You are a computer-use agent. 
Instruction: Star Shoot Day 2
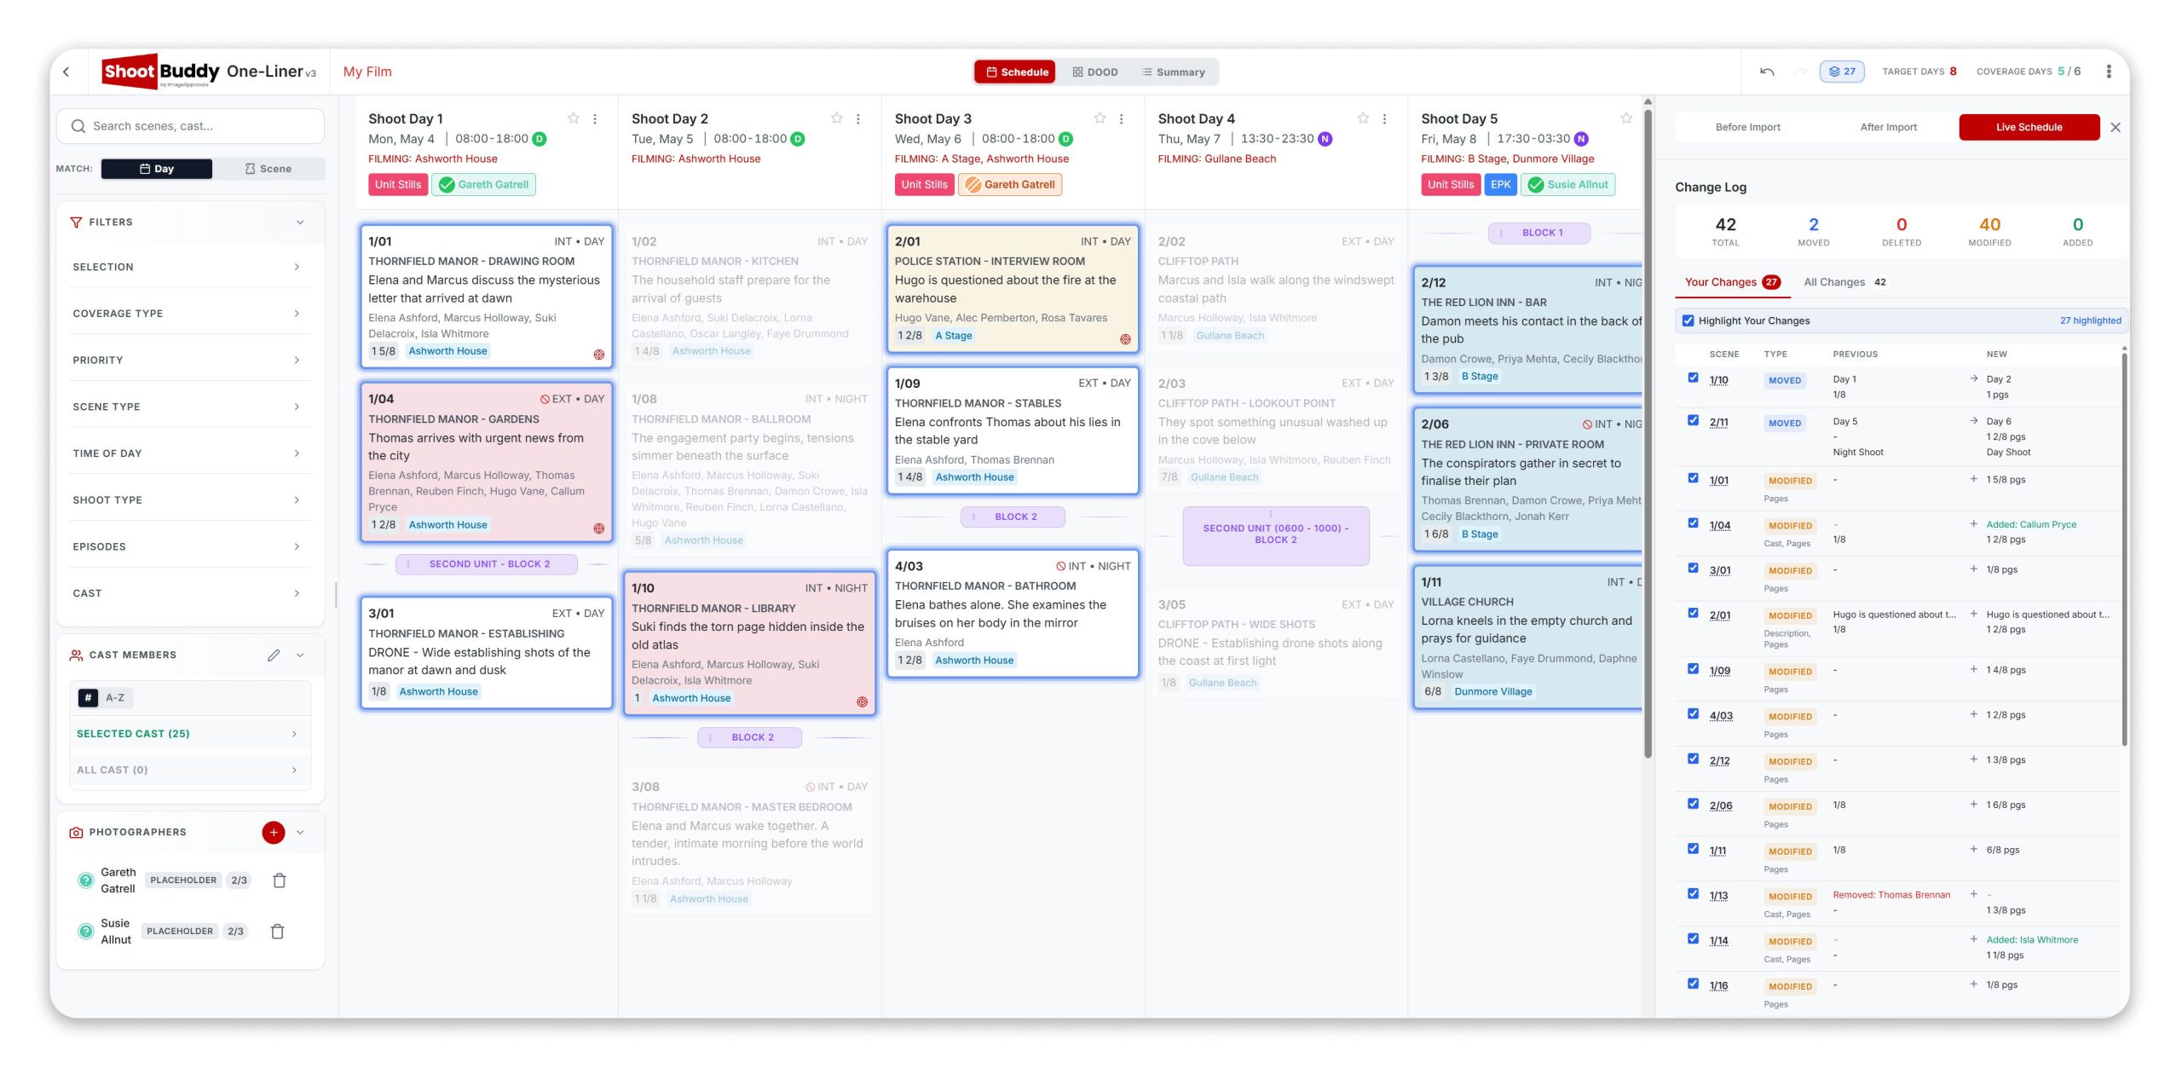(x=837, y=118)
